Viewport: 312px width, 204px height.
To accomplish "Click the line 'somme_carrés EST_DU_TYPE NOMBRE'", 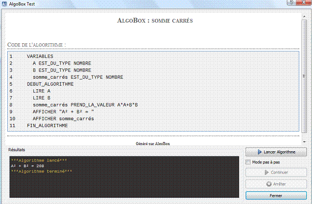I will [x=78, y=77].
